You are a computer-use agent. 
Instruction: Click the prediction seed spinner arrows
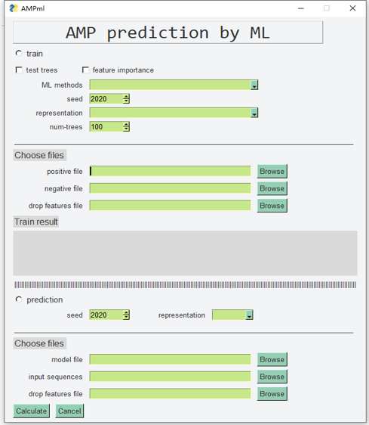pos(126,315)
